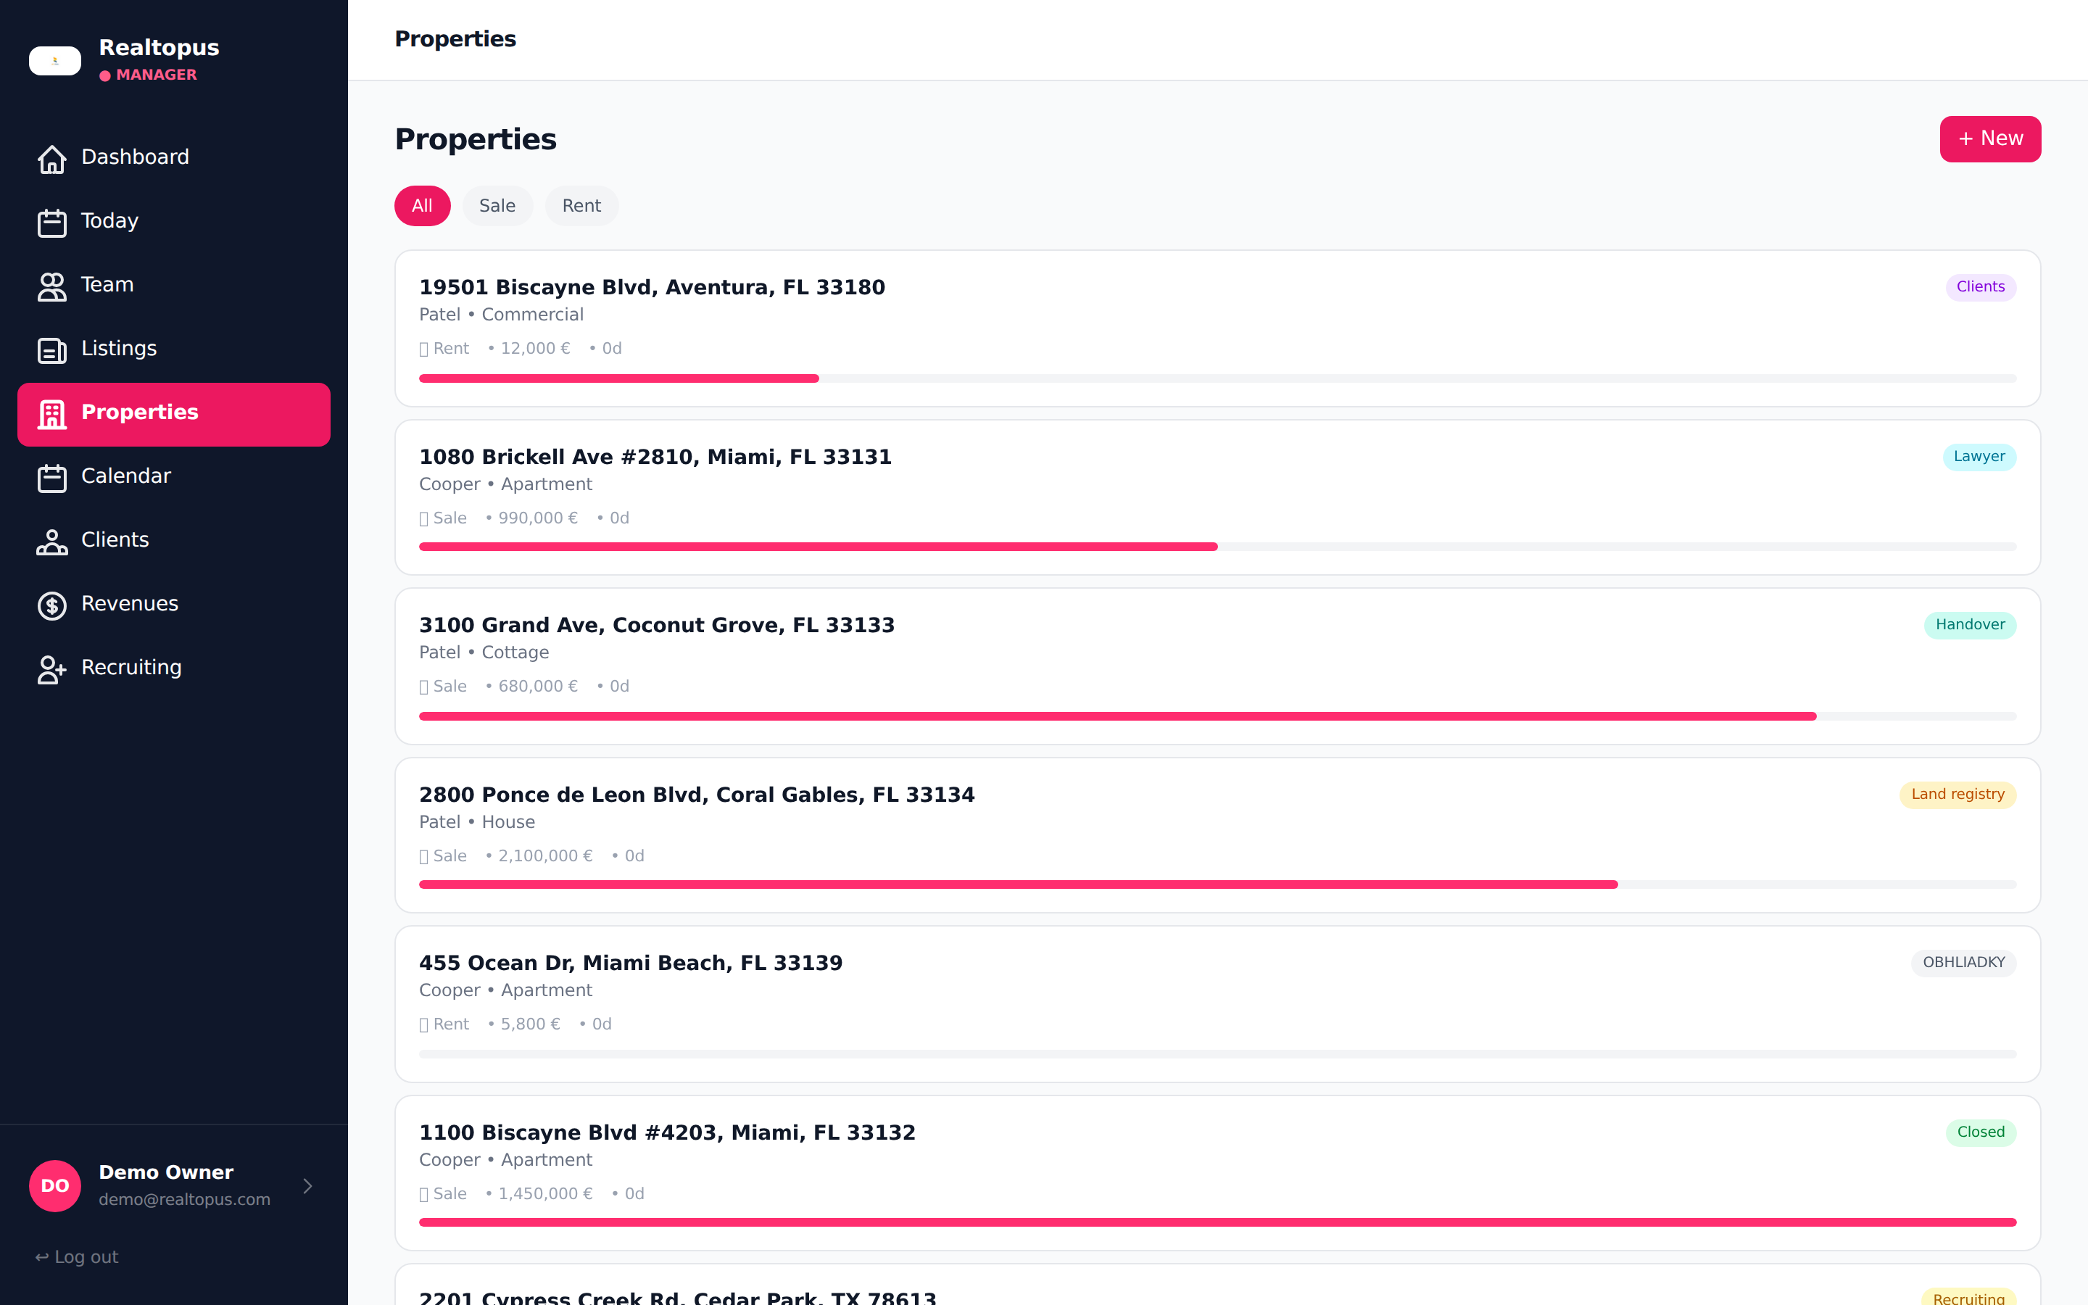Click the Revenues dollar icon
This screenshot has width=2088, height=1305.
point(51,606)
